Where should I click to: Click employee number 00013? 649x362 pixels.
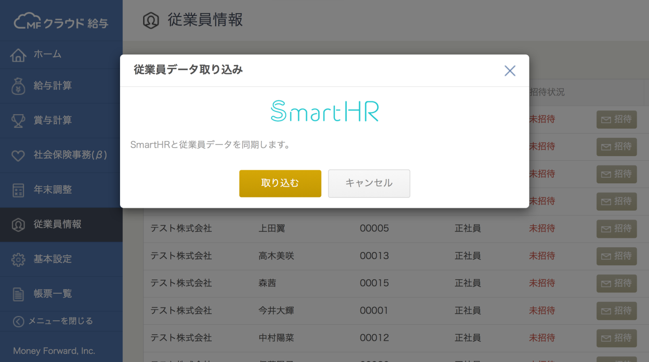coord(375,256)
